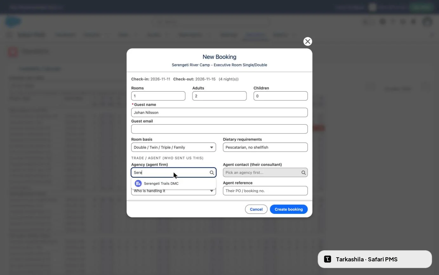439x275 pixels.
Task: Open the Room basis dropdown
Action: tap(174, 147)
